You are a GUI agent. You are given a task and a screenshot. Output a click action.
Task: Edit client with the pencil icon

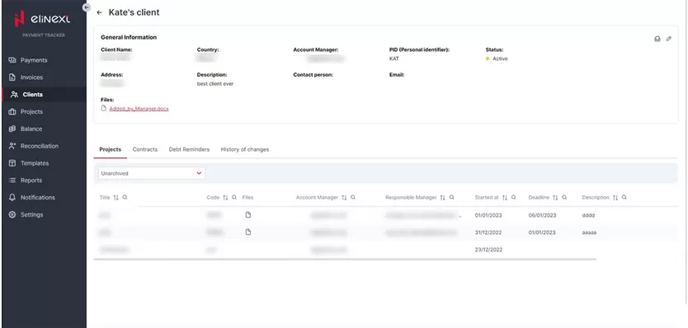[669, 39]
